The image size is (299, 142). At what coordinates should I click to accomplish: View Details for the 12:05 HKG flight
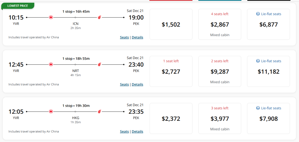point(138,132)
